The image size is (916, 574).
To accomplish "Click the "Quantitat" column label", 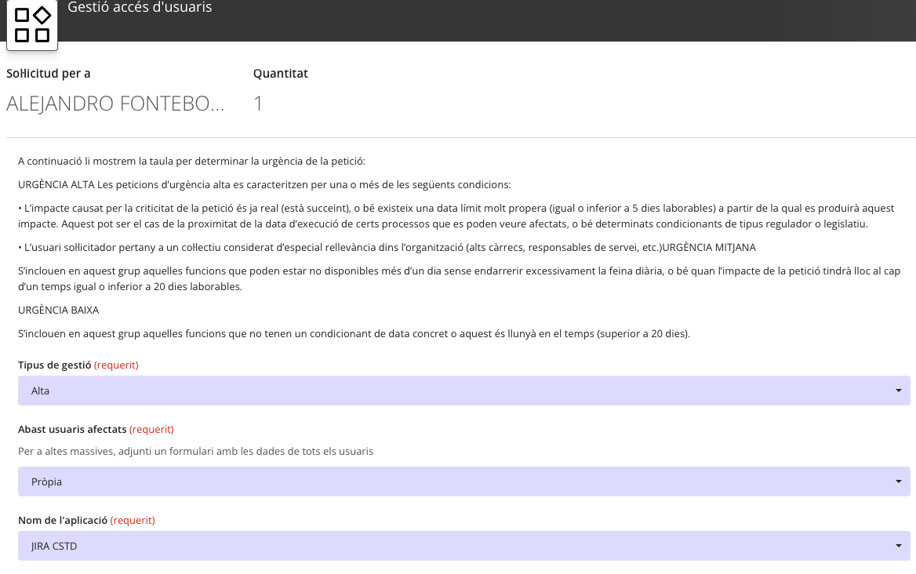I will 280,74.
